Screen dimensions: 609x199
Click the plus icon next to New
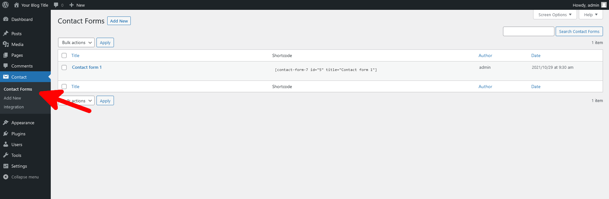click(x=71, y=5)
